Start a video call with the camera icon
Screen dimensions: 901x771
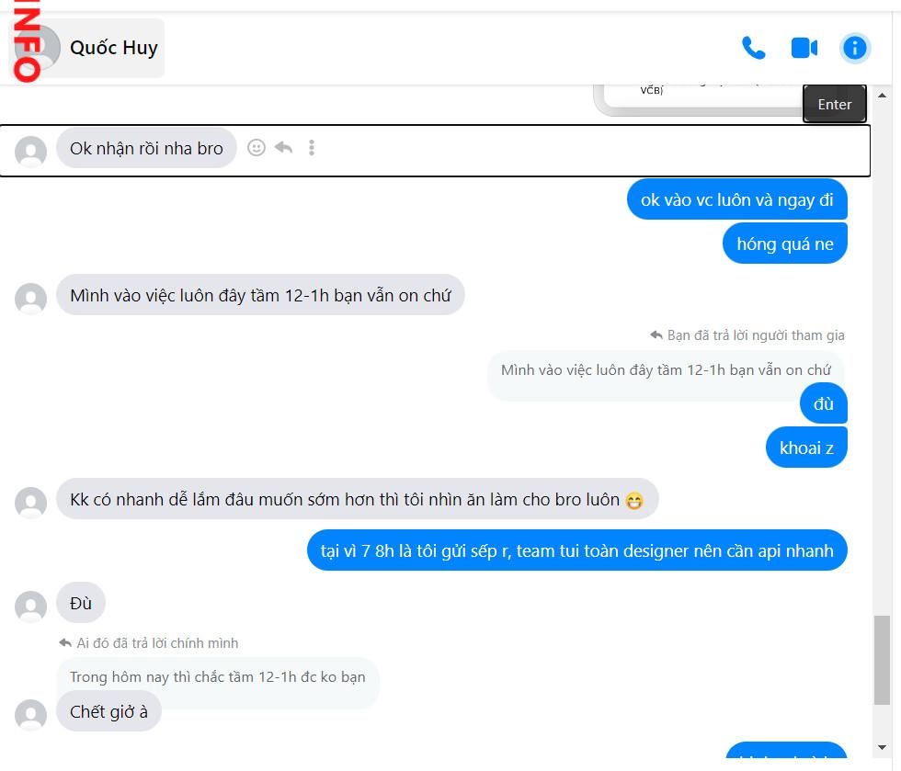(804, 48)
